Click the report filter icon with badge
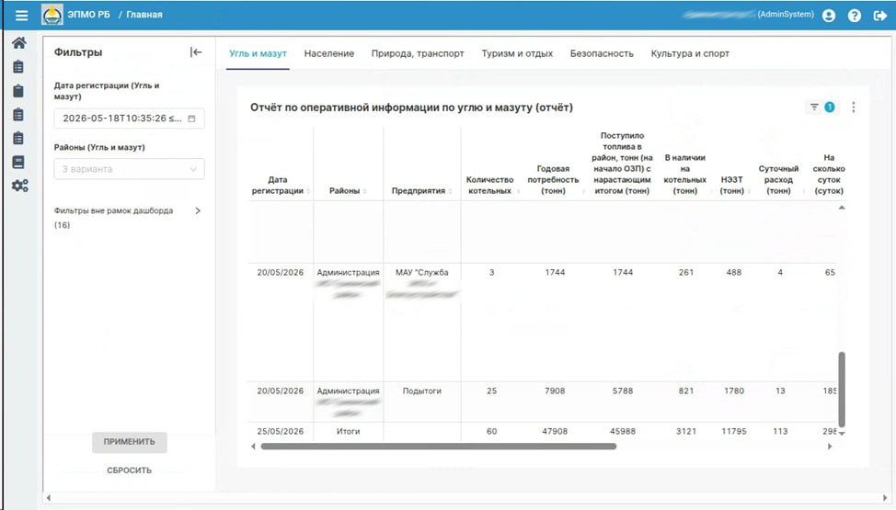This screenshot has height=510, width=896. 821,107
